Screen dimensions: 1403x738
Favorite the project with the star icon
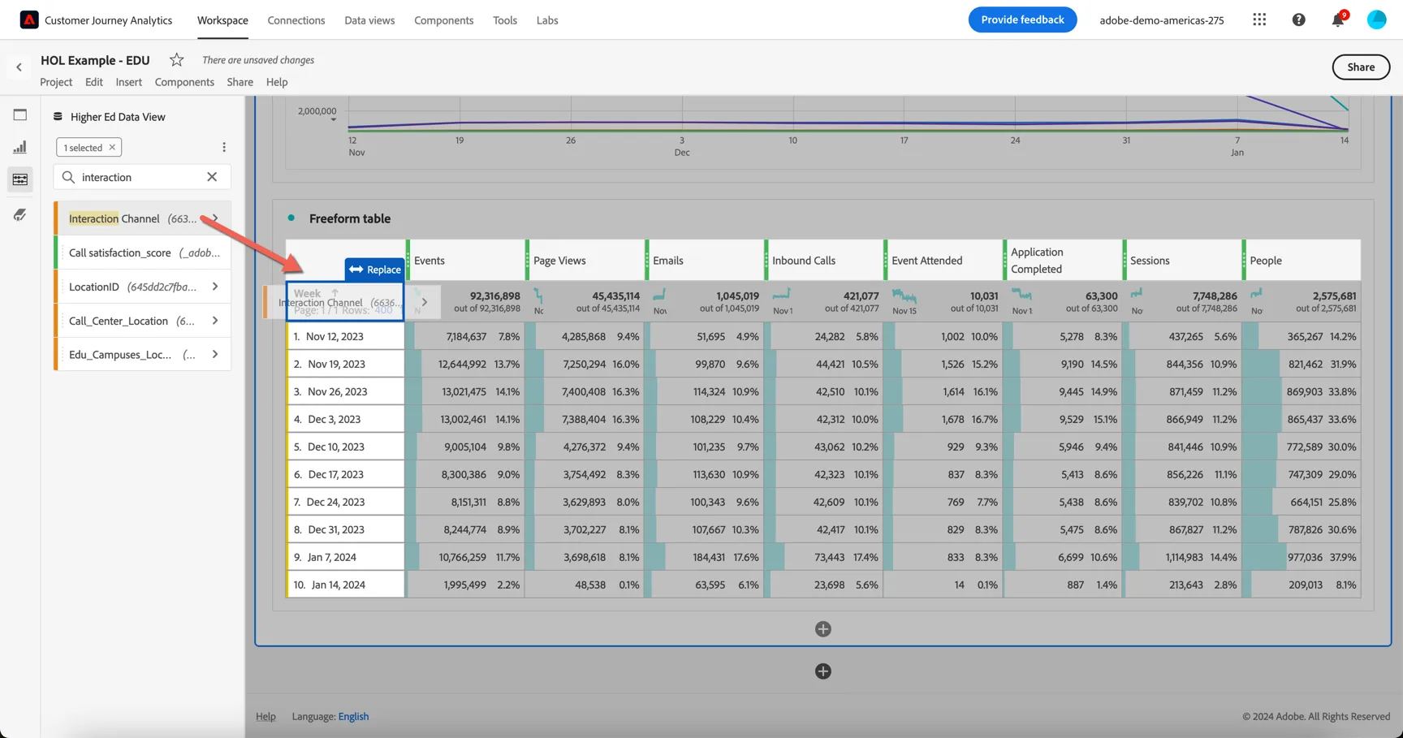pos(176,60)
